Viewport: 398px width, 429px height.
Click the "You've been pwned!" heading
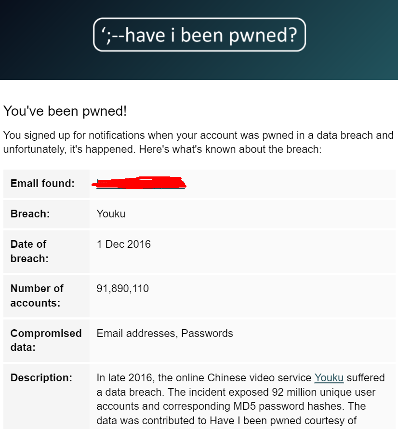tap(65, 111)
